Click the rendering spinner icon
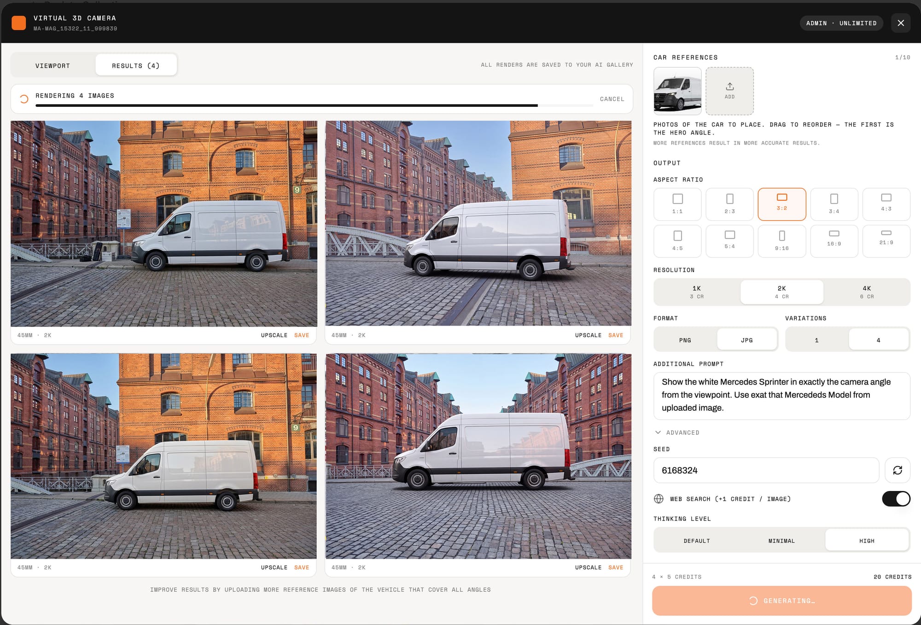Screen dimensions: 921x625 (24, 99)
